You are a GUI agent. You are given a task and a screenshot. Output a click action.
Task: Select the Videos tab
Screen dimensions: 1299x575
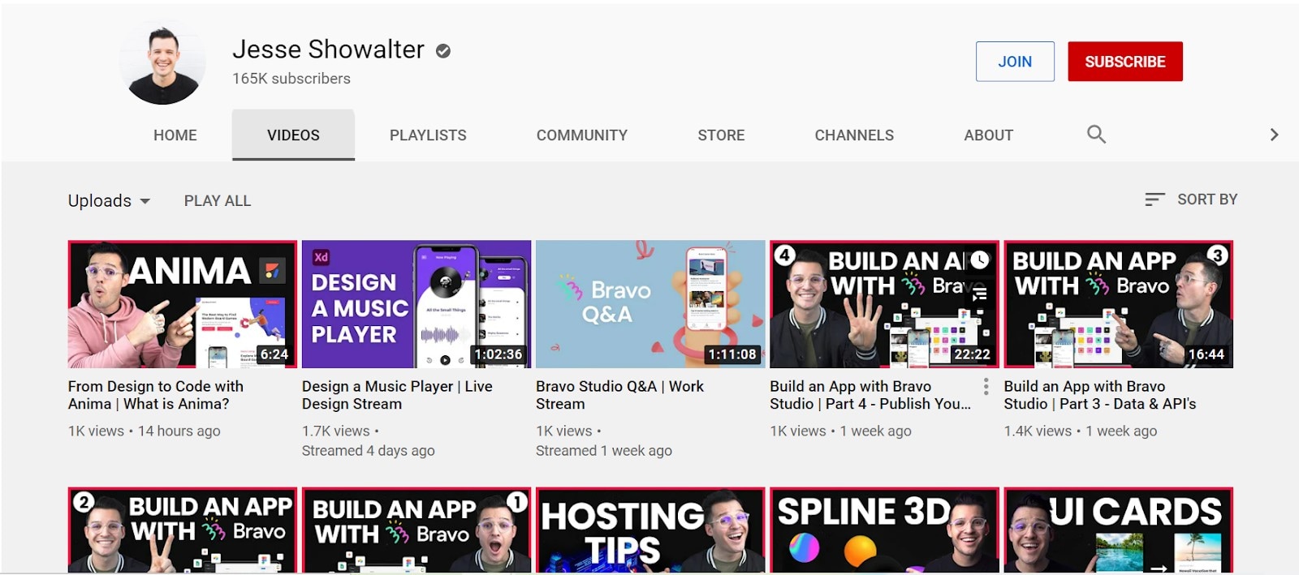coord(293,135)
